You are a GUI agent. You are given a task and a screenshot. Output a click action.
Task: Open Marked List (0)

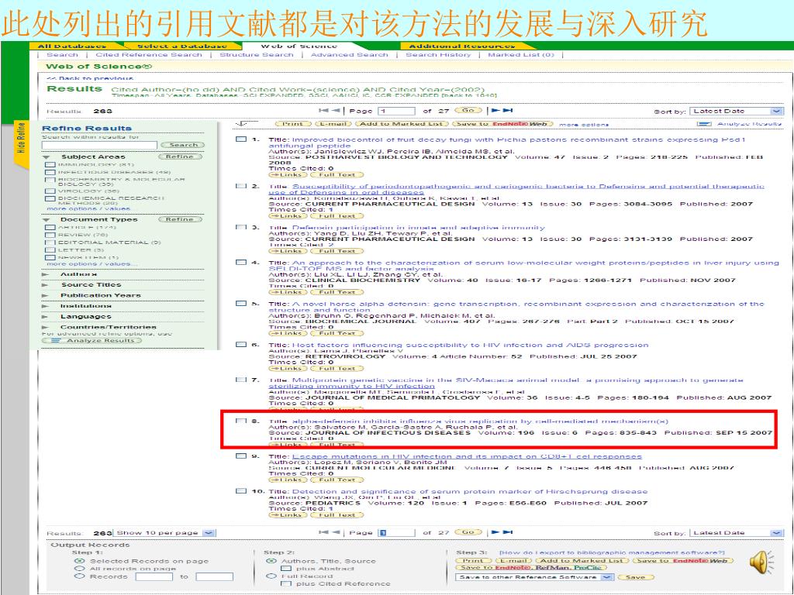(x=521, y=55)
